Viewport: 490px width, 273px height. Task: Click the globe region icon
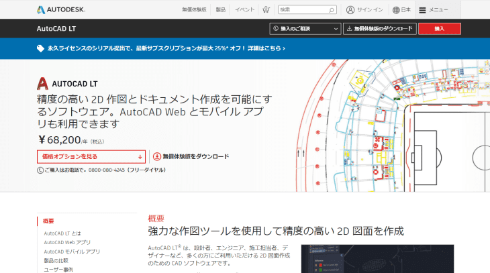[x=396, y=10]
